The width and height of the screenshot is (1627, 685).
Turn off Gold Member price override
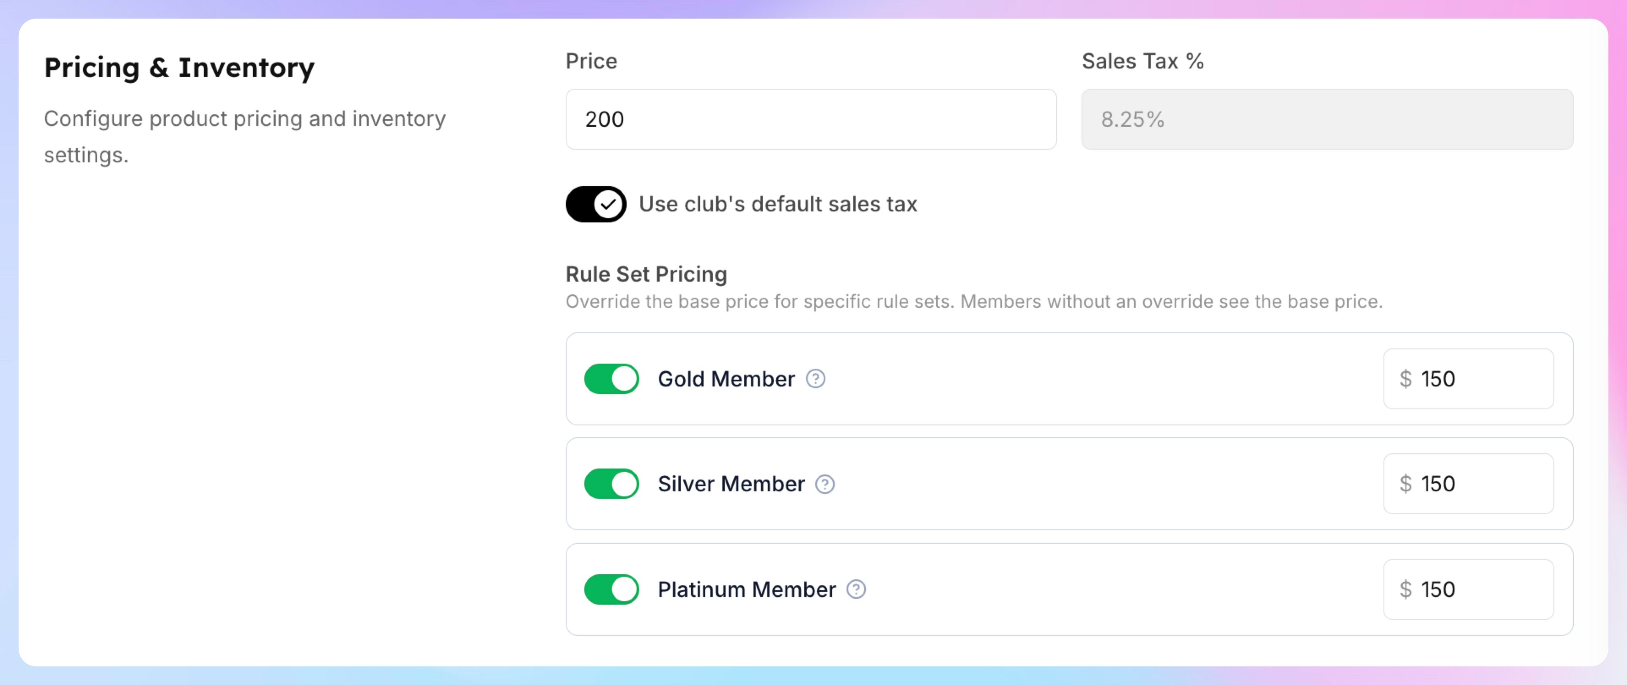pyautogui.click(x=611, y=378)
